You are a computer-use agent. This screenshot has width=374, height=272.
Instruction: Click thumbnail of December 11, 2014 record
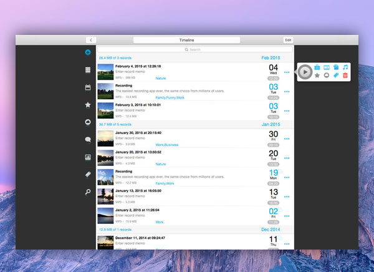[105, 243]
